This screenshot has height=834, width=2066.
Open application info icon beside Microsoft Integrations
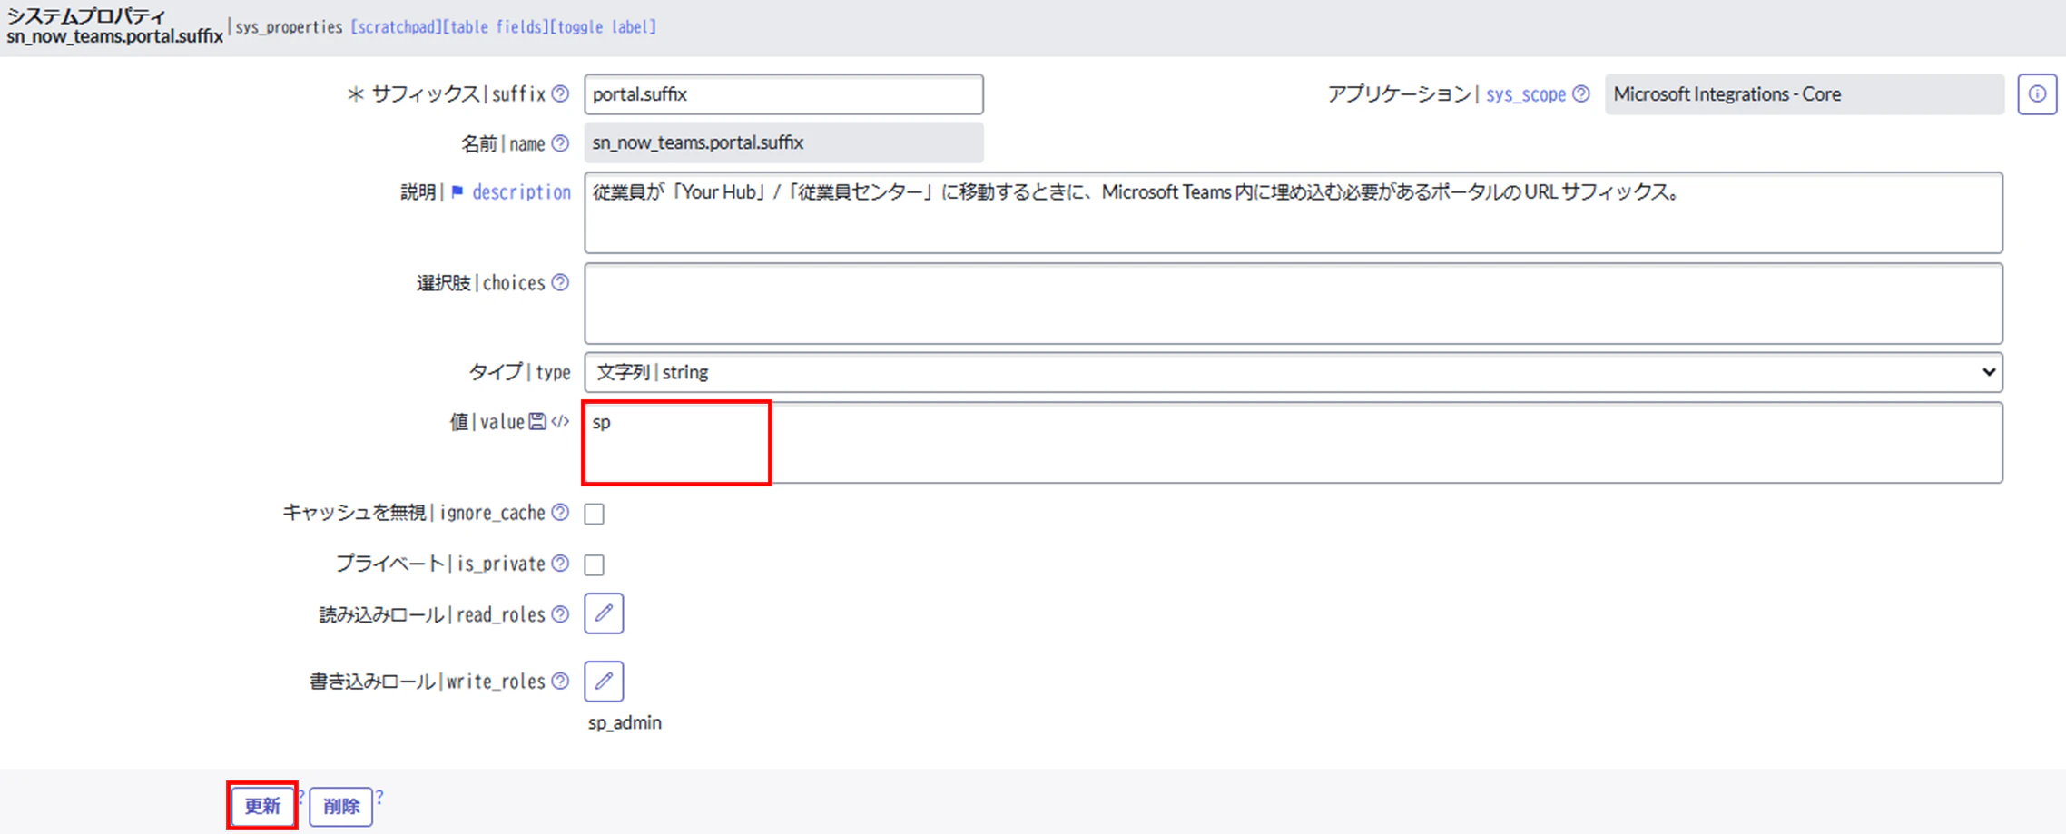click(2037, 94)
